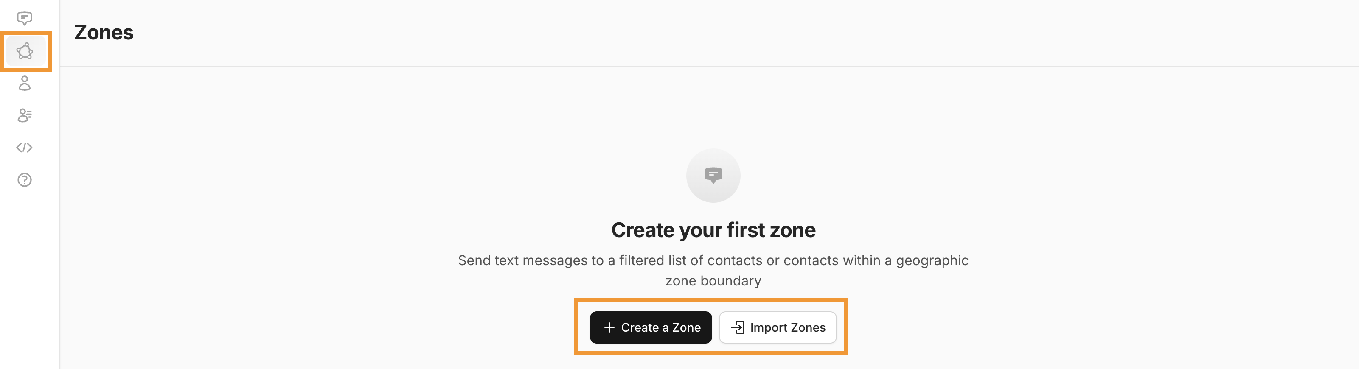Viewport: 1359px width, 369px height.
Task: Click the gray speech bubble empty-state illustration
Action: (713, 175)
